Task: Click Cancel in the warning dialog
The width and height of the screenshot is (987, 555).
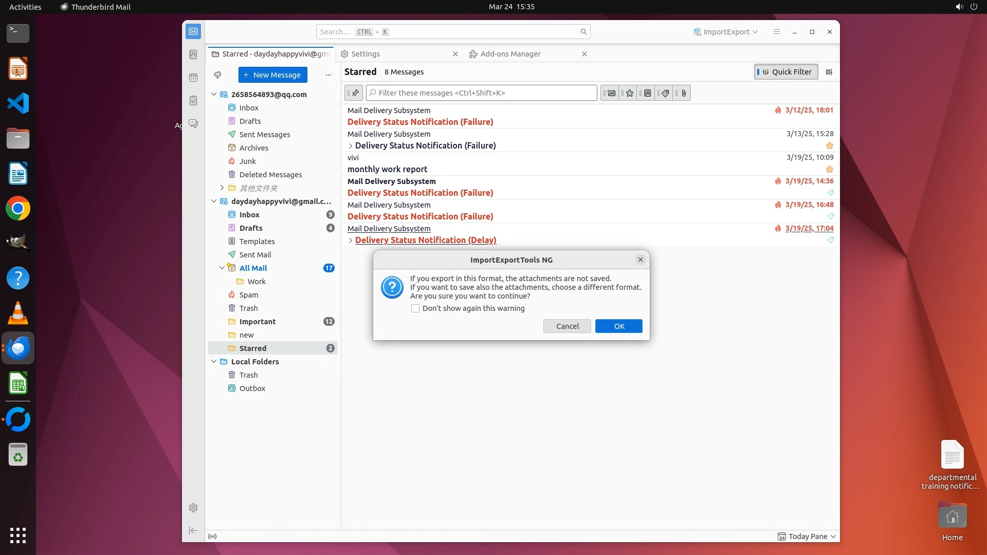Action: [x=567, y=326]
